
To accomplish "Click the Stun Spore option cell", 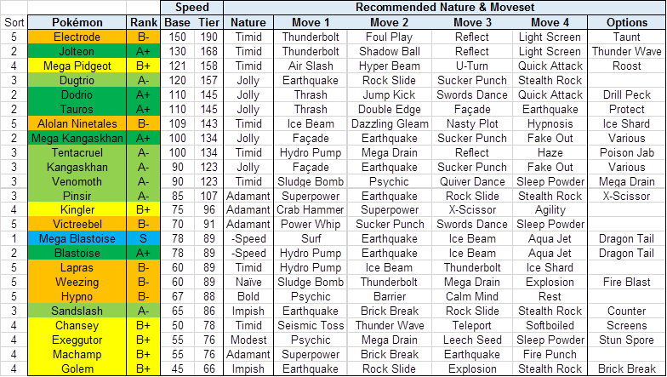I will (x=626, y=340).
